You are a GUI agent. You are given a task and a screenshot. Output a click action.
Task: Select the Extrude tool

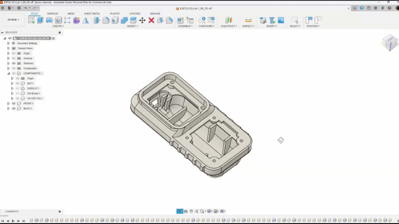[x=40, y=21]
